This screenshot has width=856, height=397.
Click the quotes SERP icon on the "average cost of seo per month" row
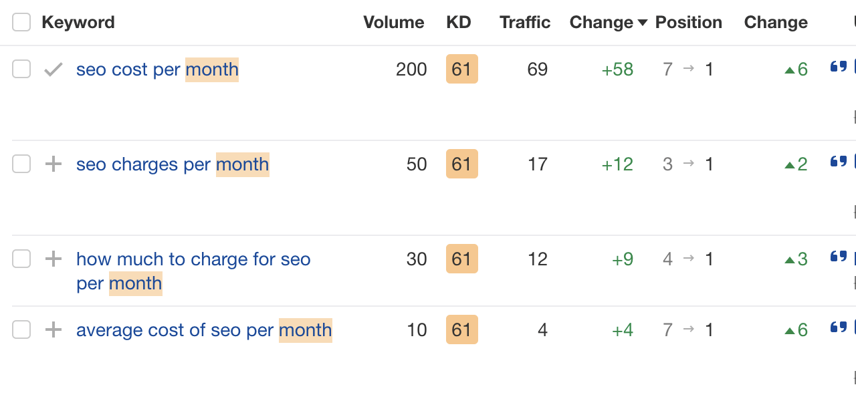point(839,326)
